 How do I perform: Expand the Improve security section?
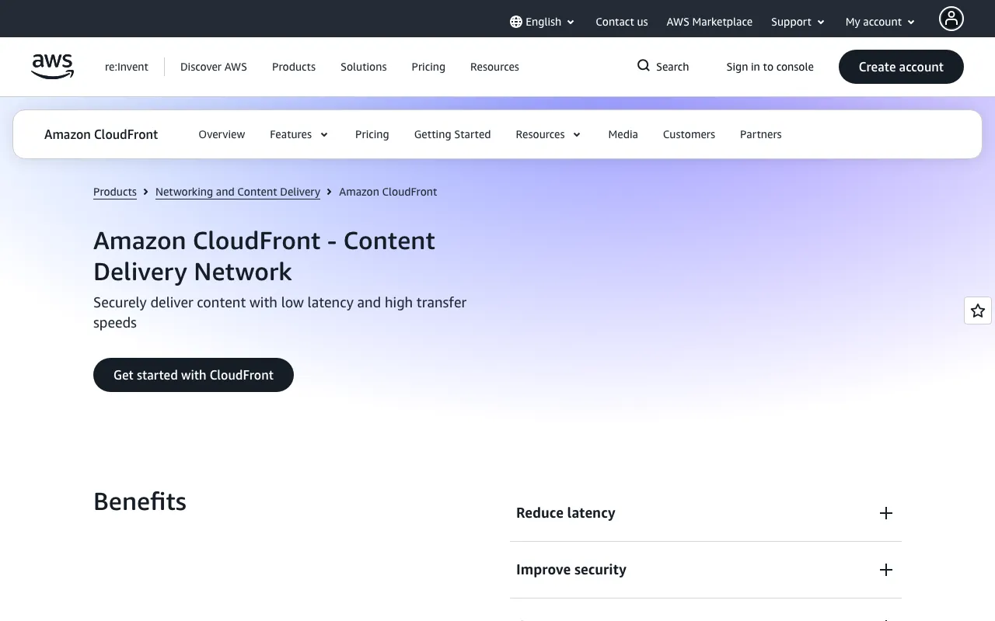click(706, 570)
